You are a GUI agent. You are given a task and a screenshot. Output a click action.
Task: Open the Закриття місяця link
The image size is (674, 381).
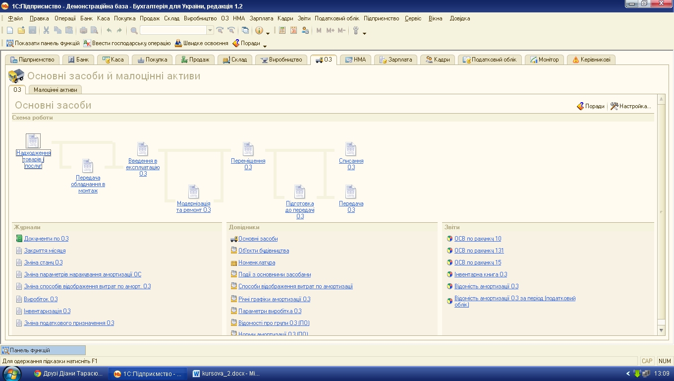[x=45, y=251]
